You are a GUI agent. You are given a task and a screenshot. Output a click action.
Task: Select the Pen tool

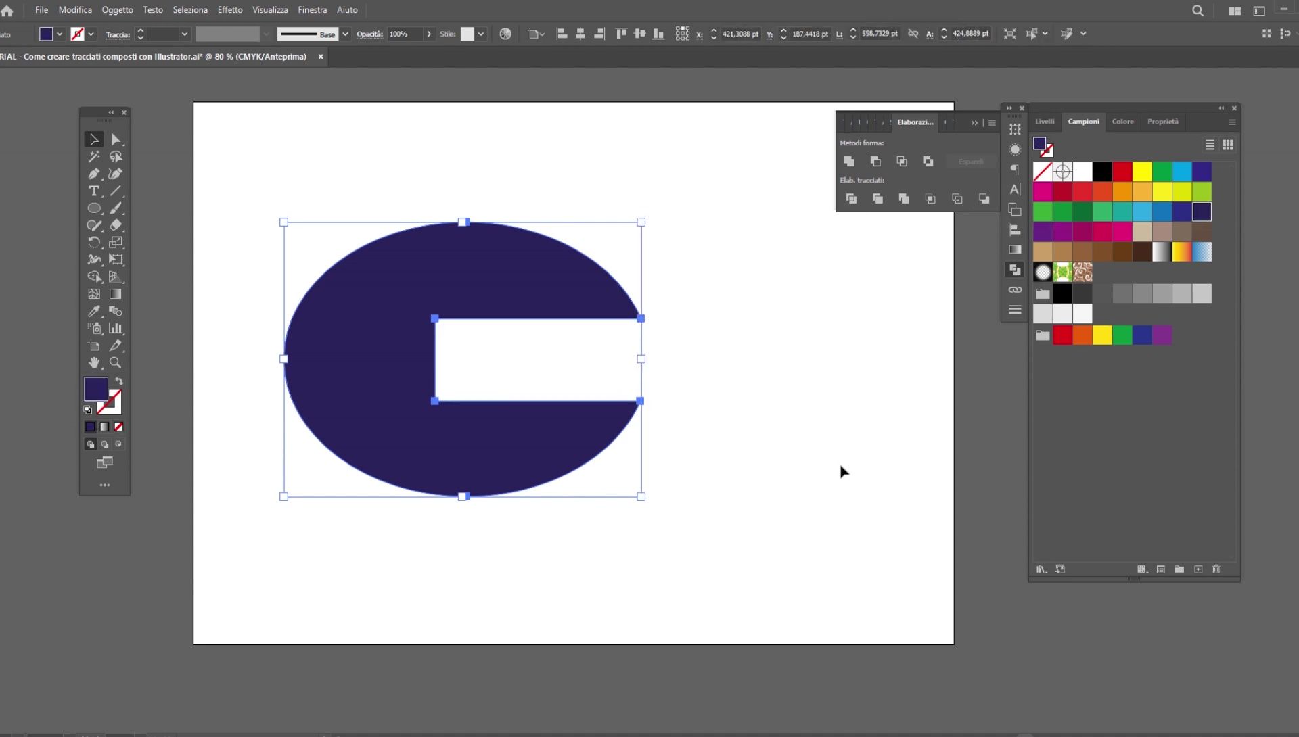pos(94,174)
